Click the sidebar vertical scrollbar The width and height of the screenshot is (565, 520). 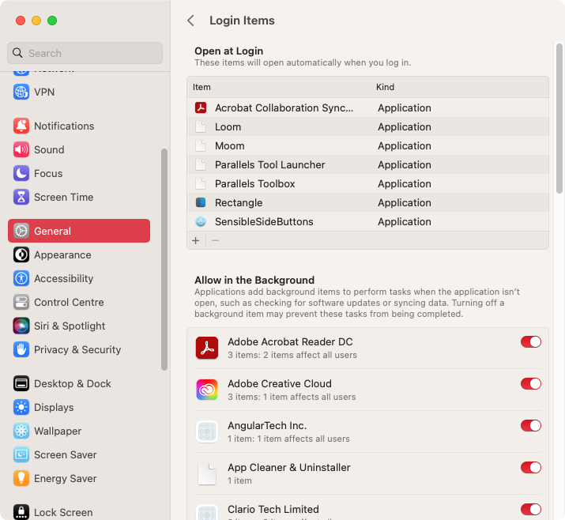coord(164,259)
